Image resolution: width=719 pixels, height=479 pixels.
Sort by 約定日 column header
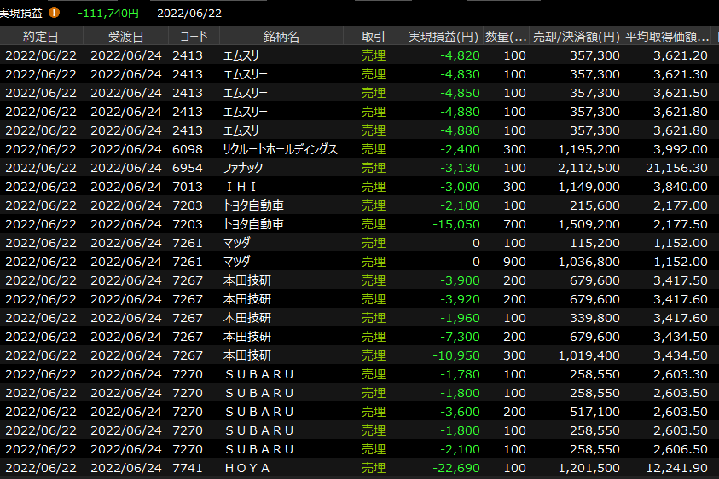point(41,37)
